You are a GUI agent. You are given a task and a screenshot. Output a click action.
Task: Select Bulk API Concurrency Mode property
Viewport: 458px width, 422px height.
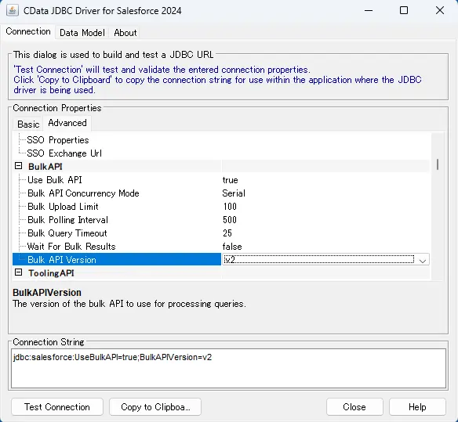tap(83, 193)
